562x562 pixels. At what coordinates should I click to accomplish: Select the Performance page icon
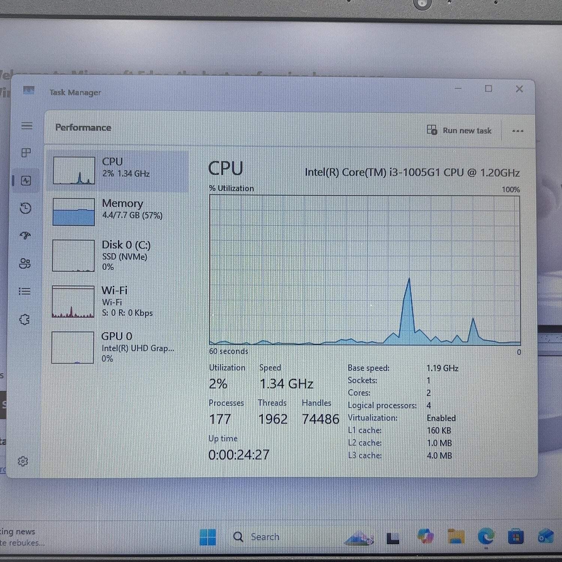(x=26, y=181)
